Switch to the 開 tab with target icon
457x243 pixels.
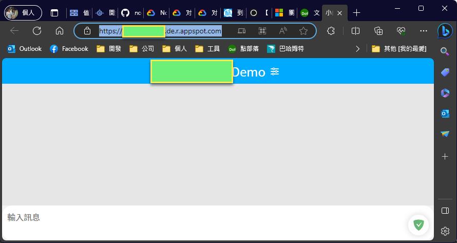tap(105, 13)
